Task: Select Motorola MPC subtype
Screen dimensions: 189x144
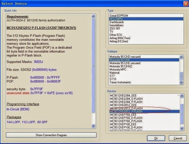Action: (144, 69)
